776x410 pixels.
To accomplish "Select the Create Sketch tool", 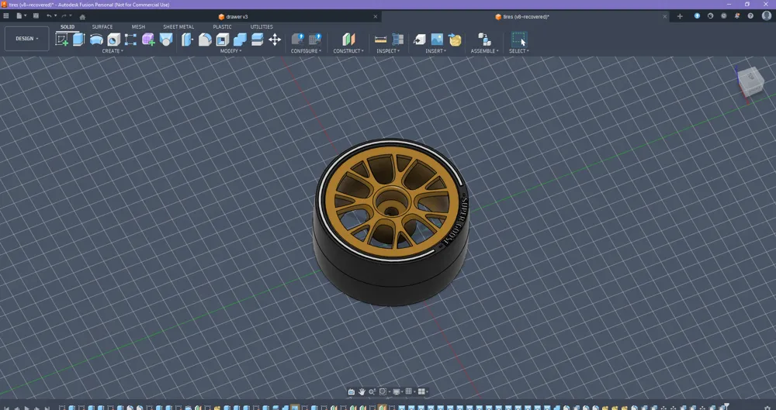I will pos(62,40).
